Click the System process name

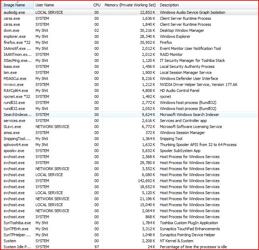click(x=10, y=241)
